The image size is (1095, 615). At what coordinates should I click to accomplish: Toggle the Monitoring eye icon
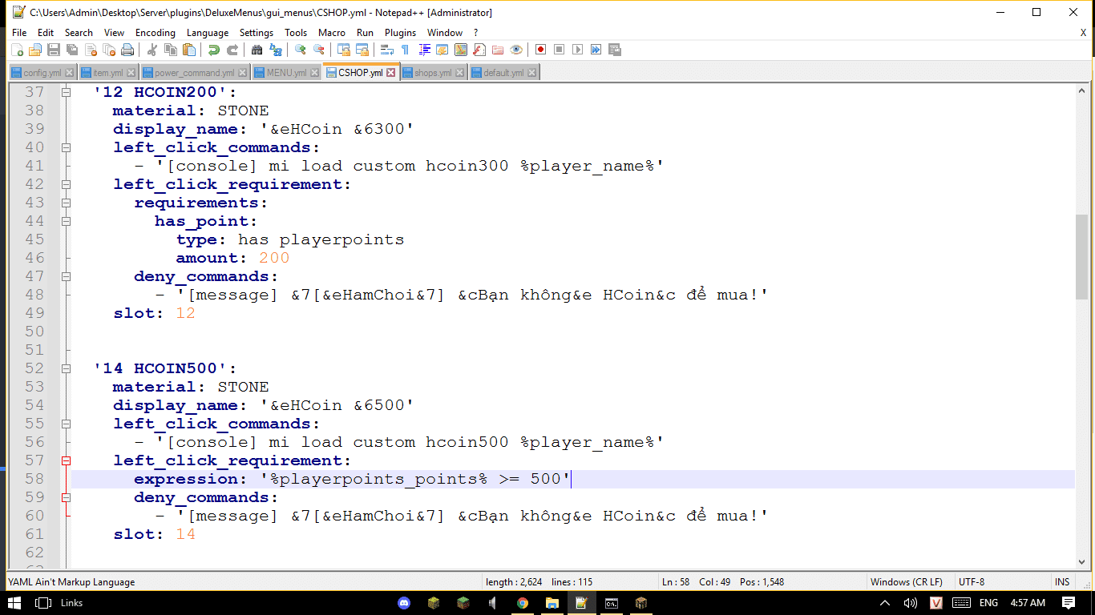pyautogui.click(x=516, y=50)
